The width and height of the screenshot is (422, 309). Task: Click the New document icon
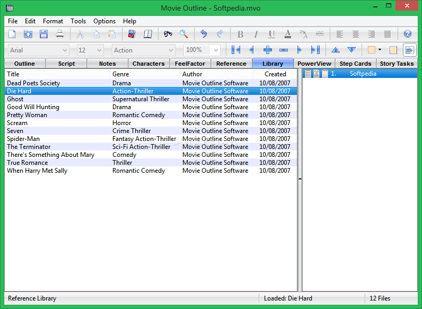12,34
